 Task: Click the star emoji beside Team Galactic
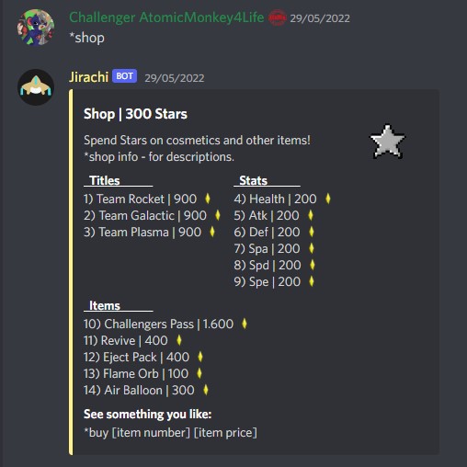click(218, 215)
